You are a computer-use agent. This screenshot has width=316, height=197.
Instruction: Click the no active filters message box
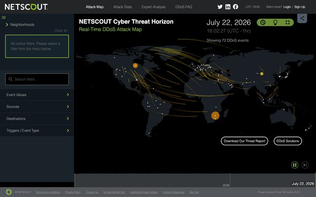point(37,46)
